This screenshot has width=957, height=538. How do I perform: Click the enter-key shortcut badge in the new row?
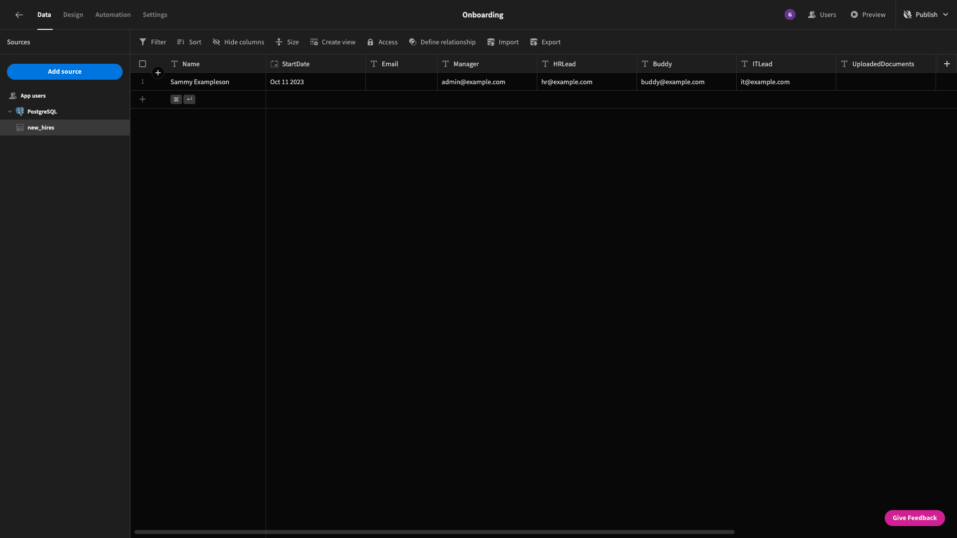pyautogui.click(x=189, y=99)
